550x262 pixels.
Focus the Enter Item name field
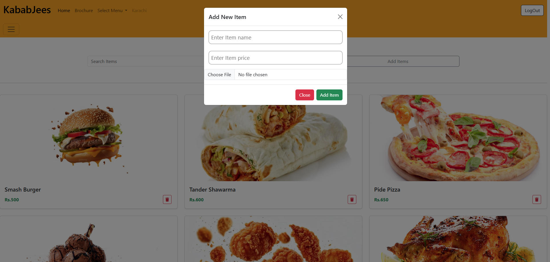(x=275, y=37)
